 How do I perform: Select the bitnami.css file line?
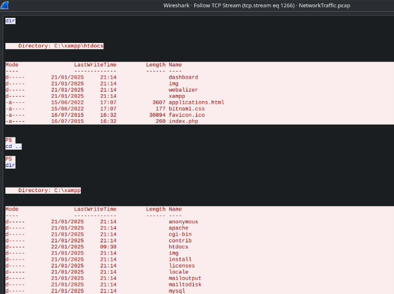tap(187, 109)
